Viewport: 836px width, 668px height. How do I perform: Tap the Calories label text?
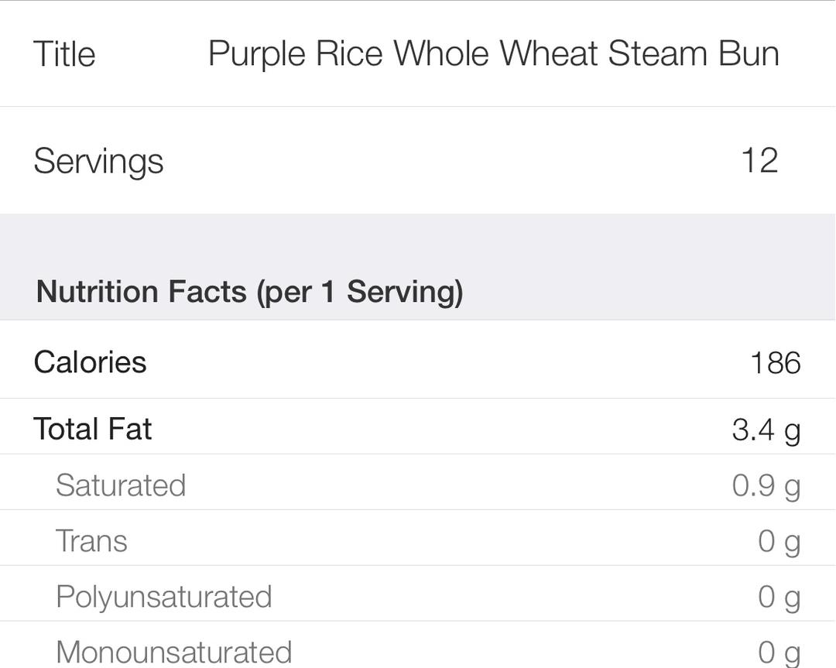click(x=90, y=361)
